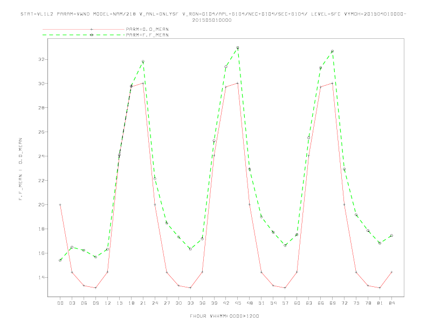Click x-axis tick label 15

(x=119, y=303)
